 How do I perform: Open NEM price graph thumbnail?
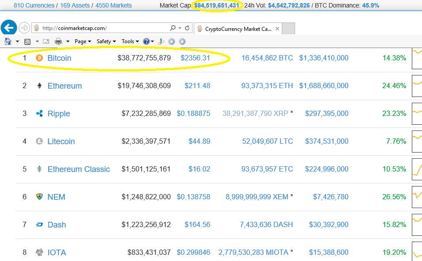pos(417,197)
